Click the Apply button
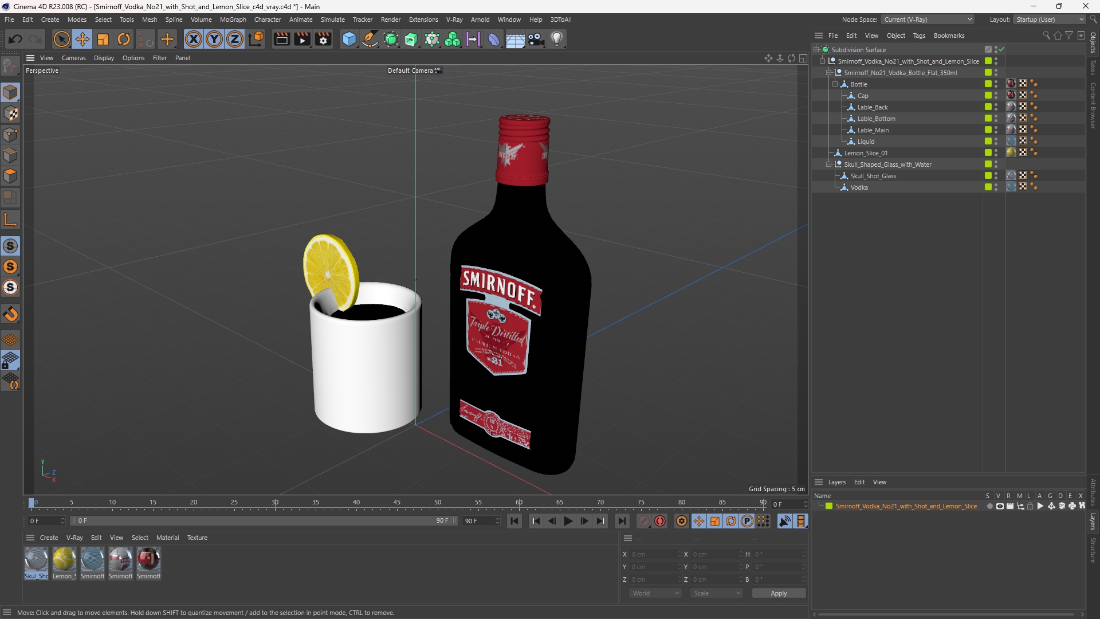1100x619 pixels. pyautogui.click(x=779, y=593)
